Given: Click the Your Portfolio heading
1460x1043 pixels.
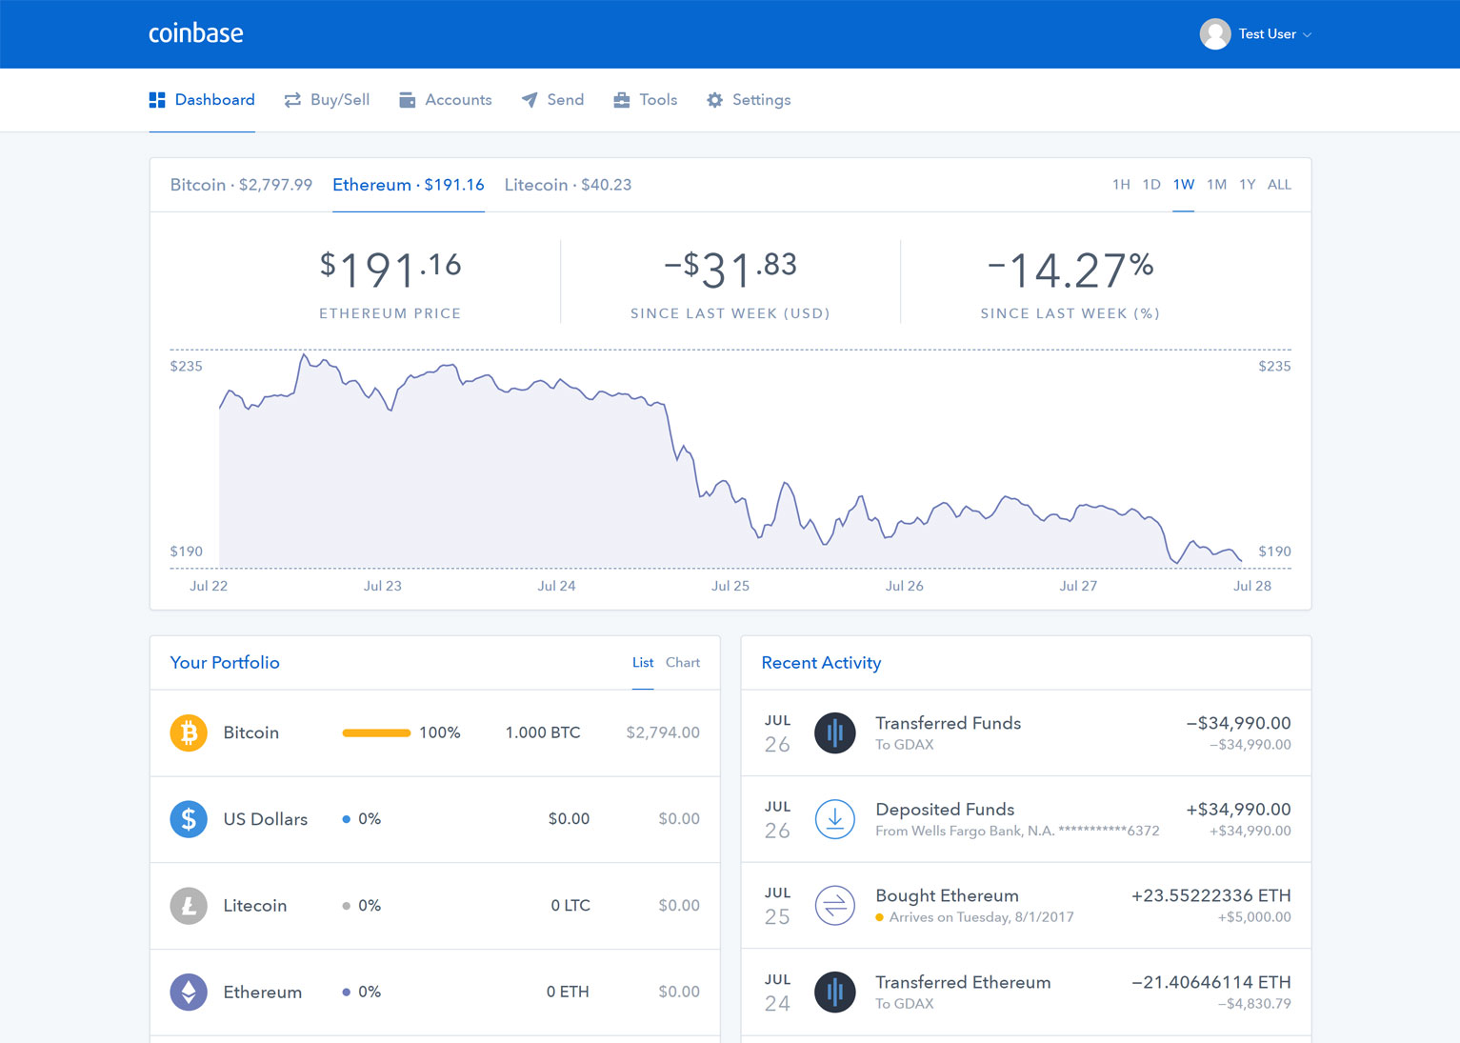Looking at the screenshot, I should click(x=225, y=662).
